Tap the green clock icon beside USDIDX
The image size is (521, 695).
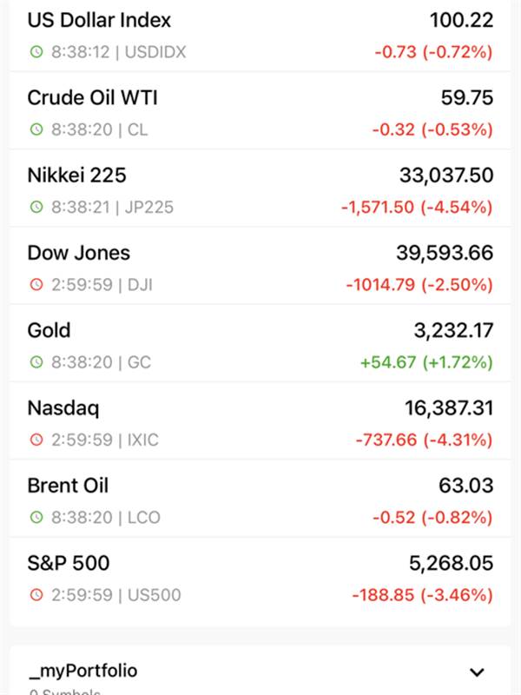(36, 52)
